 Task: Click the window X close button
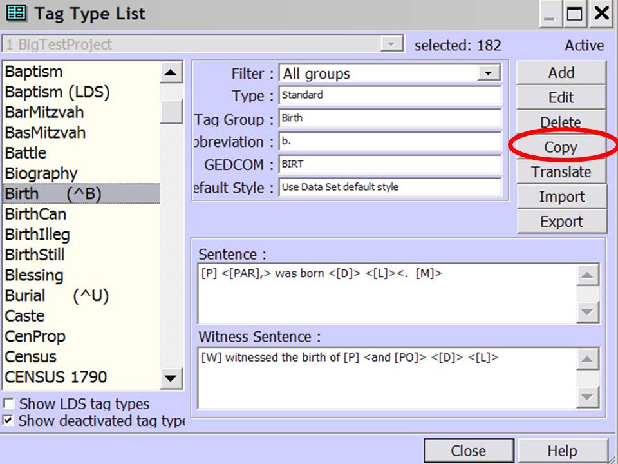tap(601, 15)
